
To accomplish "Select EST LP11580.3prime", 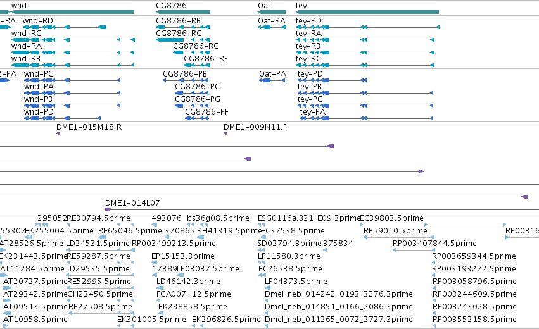I will click(289, 256).
